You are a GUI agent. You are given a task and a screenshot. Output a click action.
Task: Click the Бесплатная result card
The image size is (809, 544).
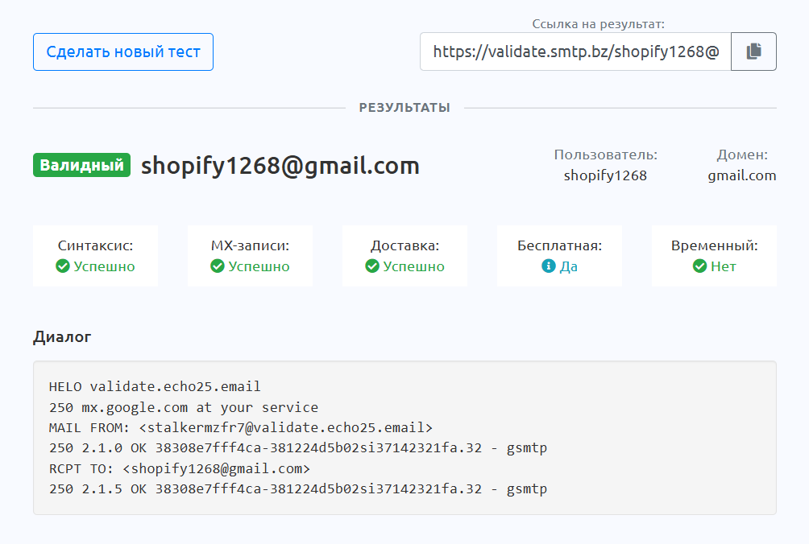(x=559, y=256)
